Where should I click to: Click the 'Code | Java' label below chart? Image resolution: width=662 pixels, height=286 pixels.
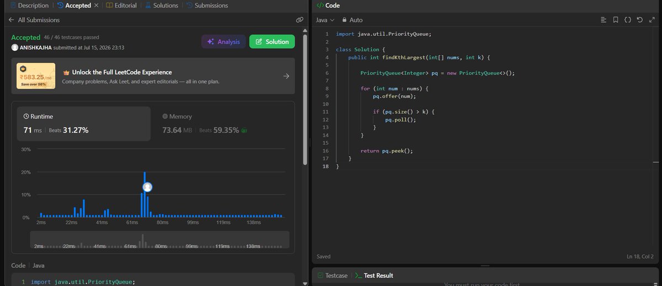click(28, 266)
